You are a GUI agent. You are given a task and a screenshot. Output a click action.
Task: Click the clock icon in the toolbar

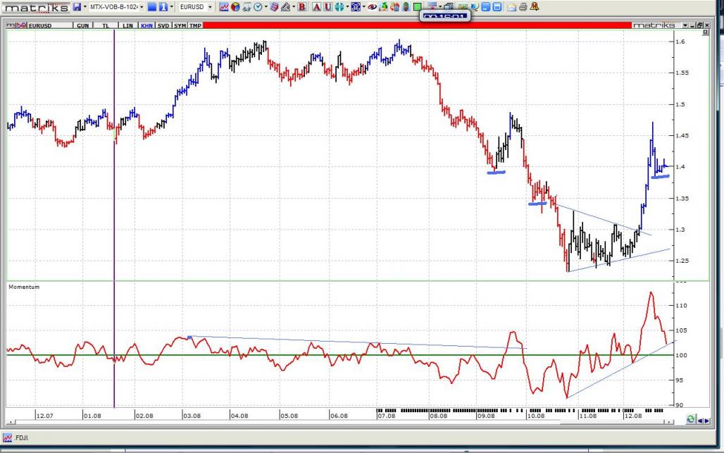257,6
